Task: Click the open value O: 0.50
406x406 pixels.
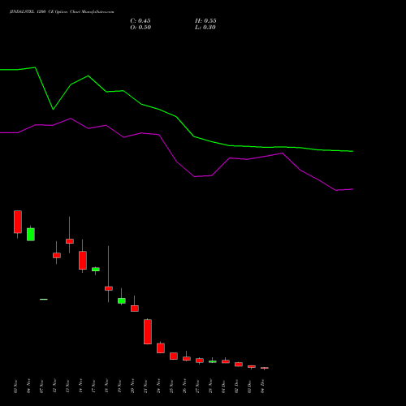Action: [x=140, y=28]
